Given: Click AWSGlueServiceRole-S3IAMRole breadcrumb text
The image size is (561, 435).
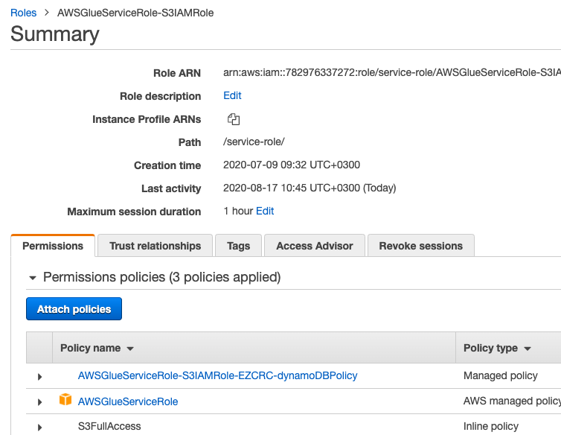Looking at the screenshot, I should (x=135, y=13).
